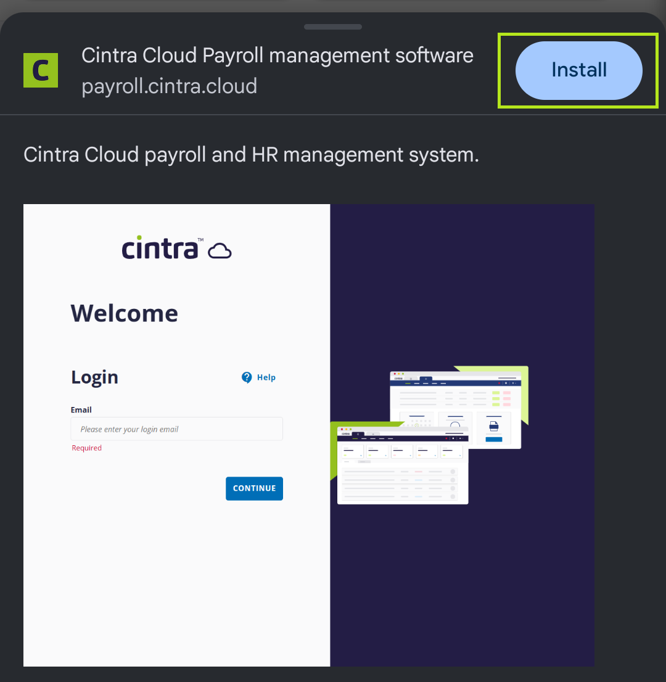The width and height of the screenshot is (666, 682).
Task: Click the Email login input field
Action: pos(176,429)
